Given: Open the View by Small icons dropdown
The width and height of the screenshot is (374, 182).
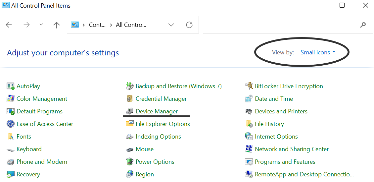Looking at the screenshot, I should click(318, 52).
